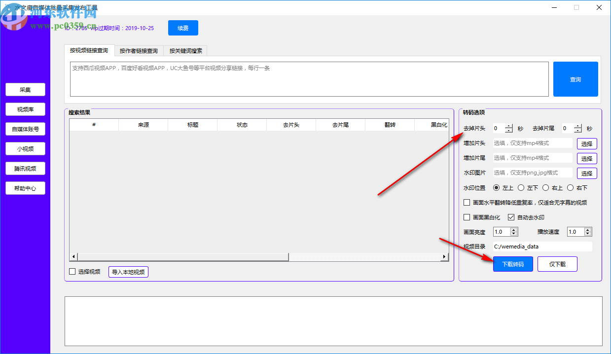
Task: Click 视频目录 path field C:/wemedia_data
Action: [x=542, y=247]
